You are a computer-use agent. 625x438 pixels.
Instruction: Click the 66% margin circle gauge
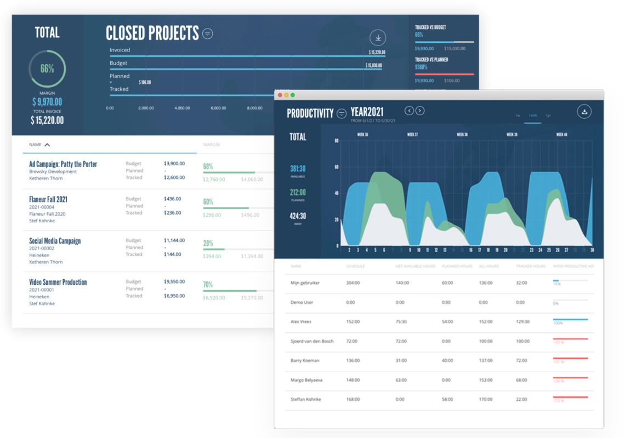[47, 69]
